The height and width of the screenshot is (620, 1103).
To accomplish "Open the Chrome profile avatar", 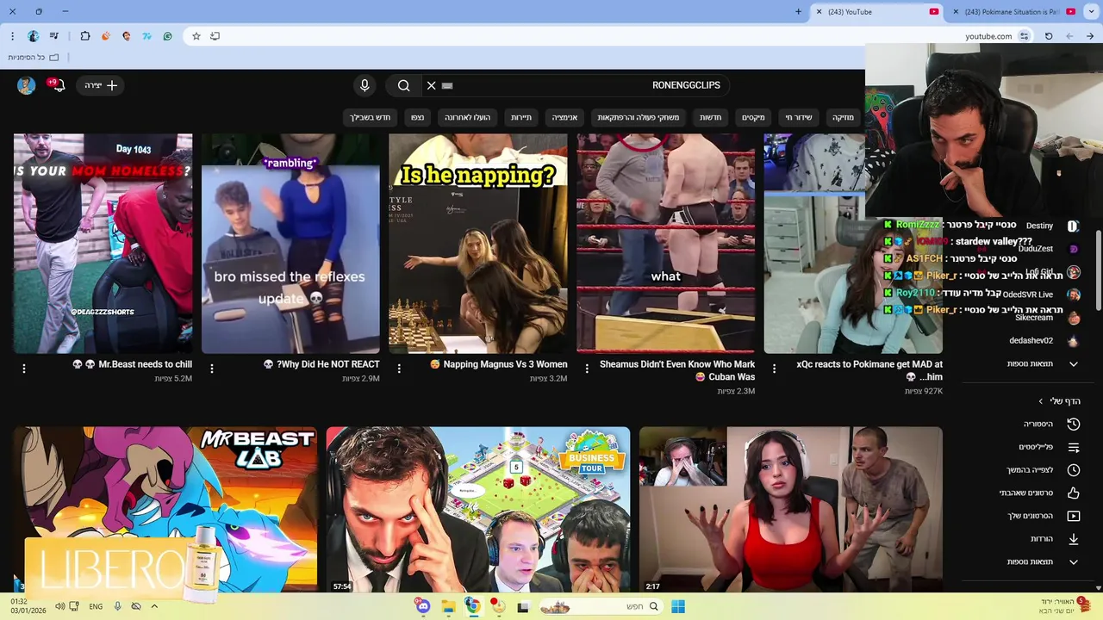I will point(33,36).
